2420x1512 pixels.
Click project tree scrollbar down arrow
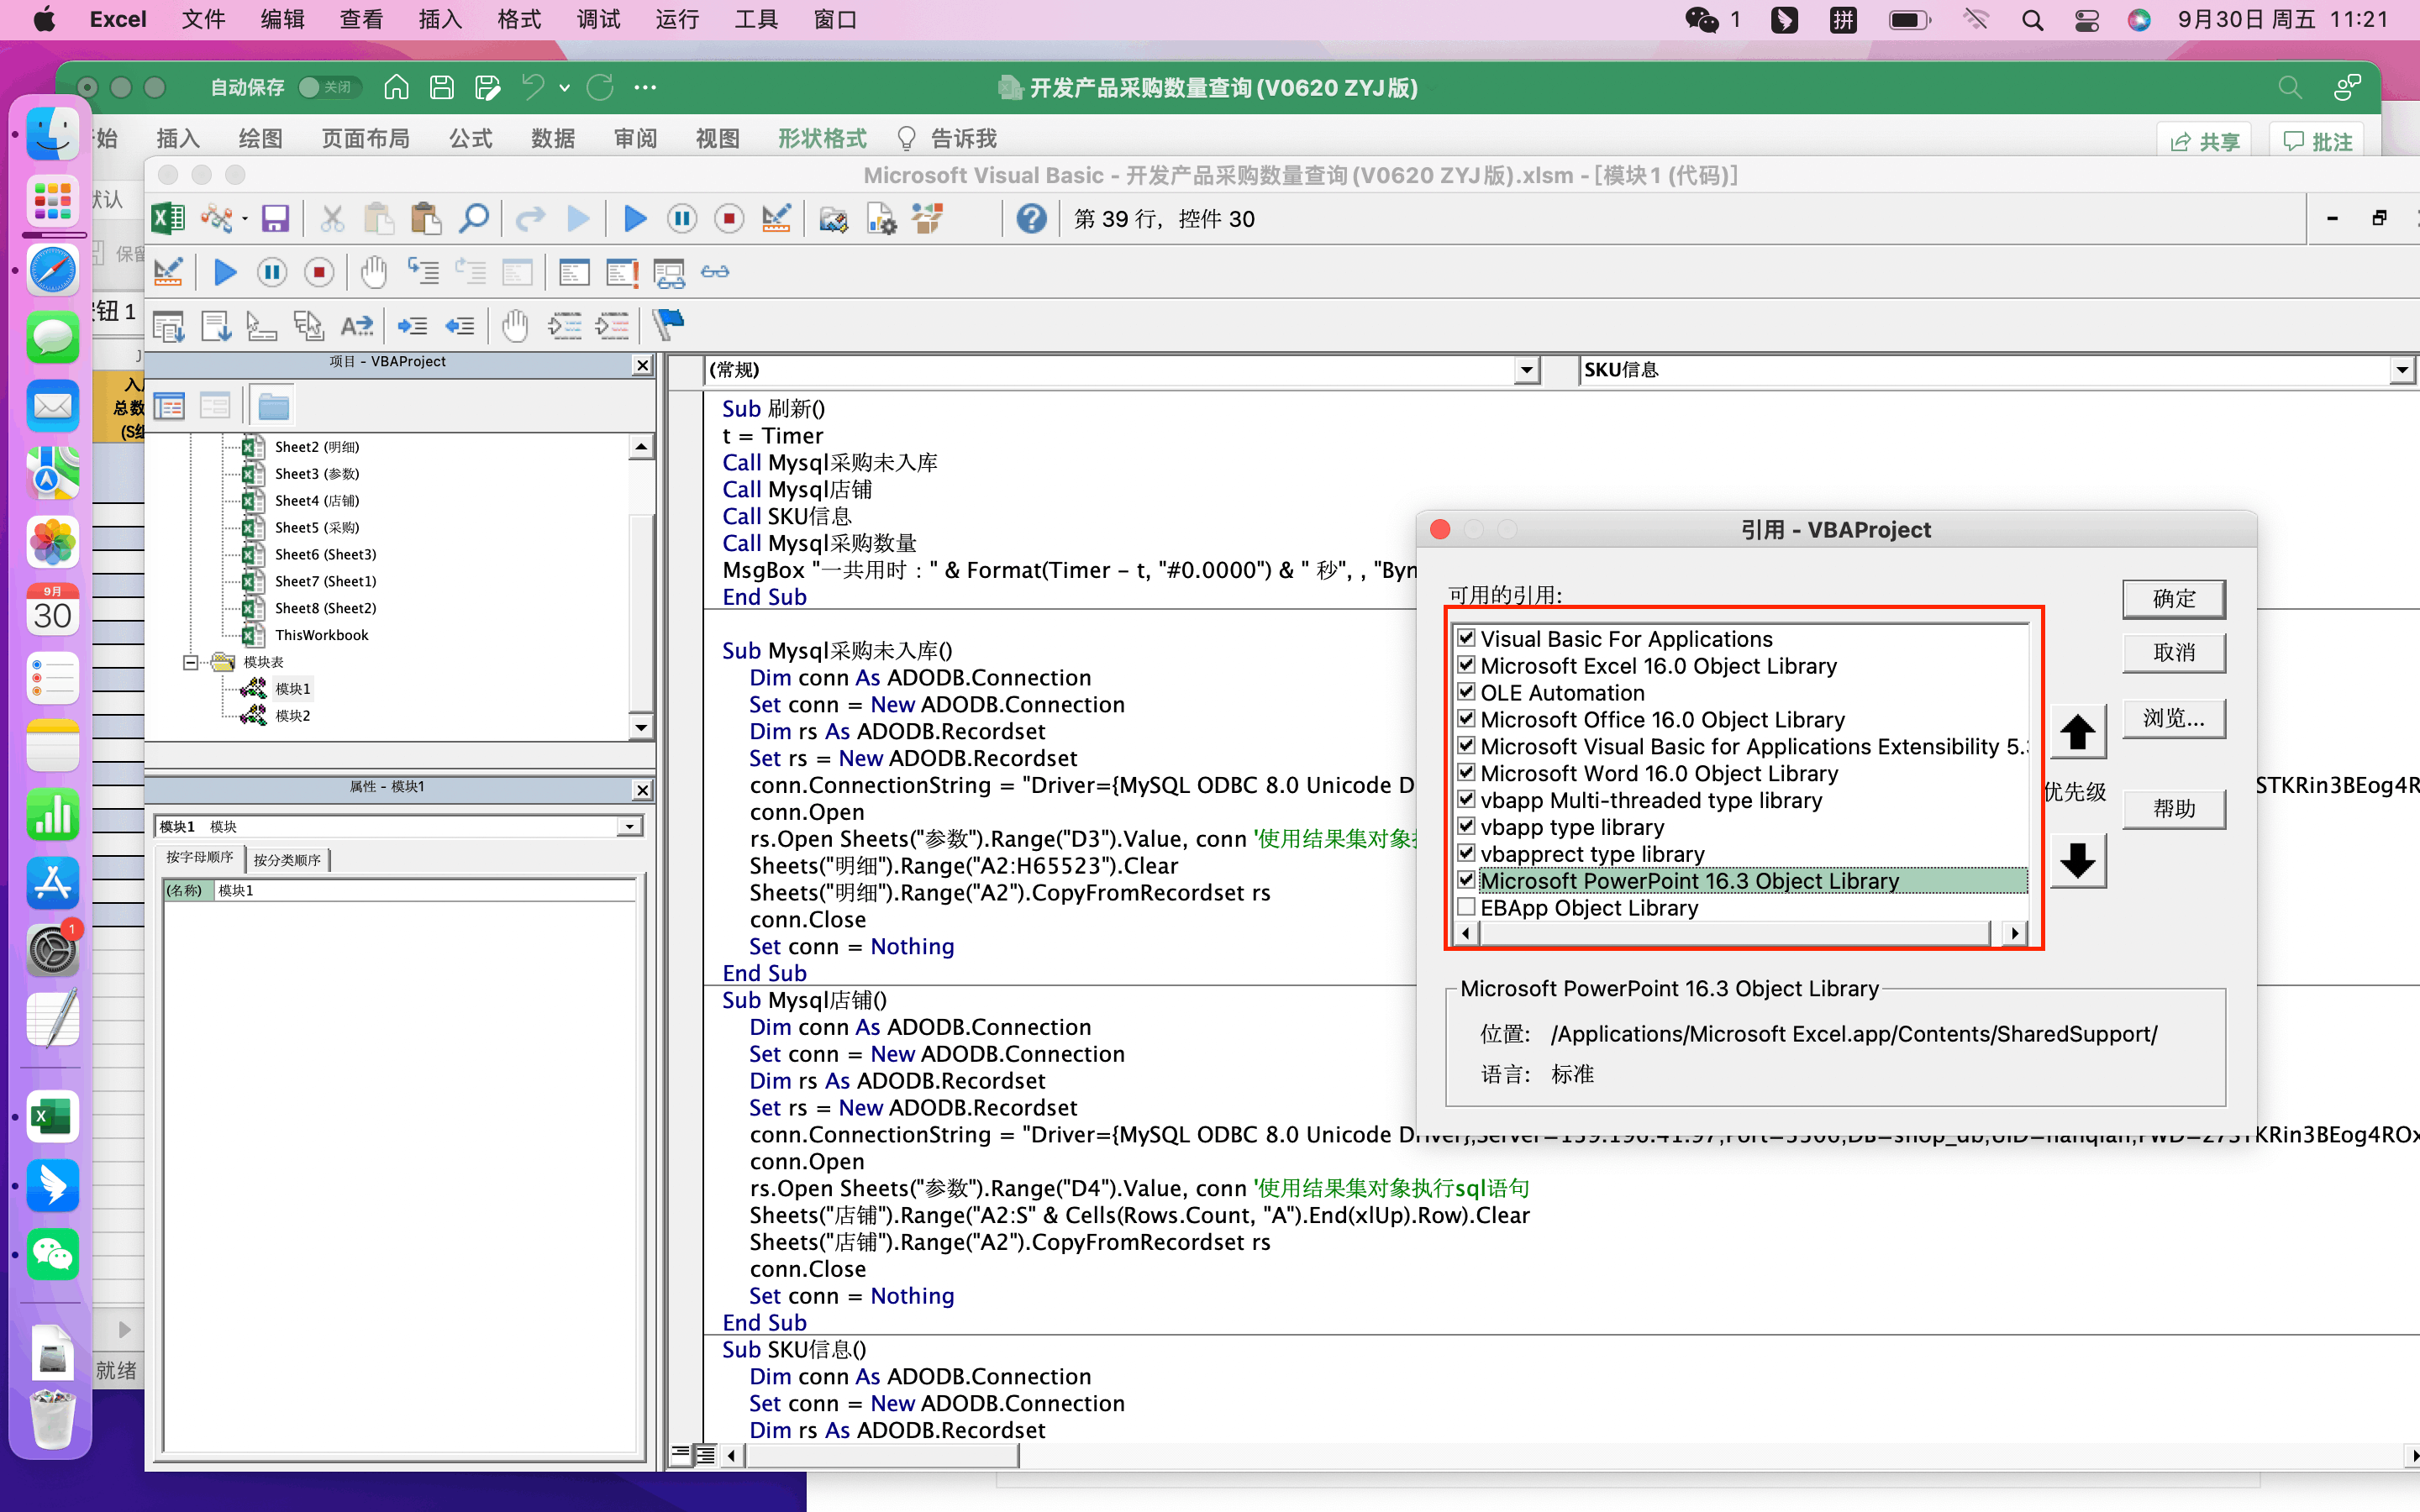pos(641,727)
